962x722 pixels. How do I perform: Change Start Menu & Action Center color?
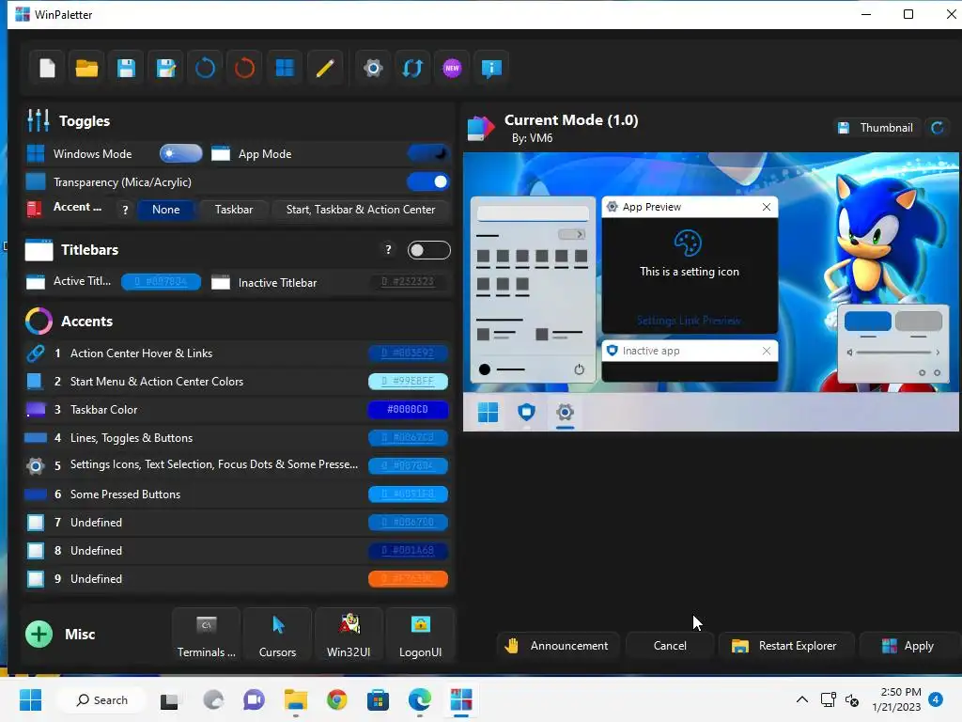click(408, 382)
